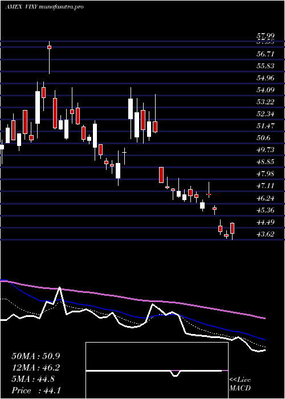Click the MACD dip in the indicator box
Viewport: 285px width, 399px height.
pyautogui.click(x=176, y=373)
